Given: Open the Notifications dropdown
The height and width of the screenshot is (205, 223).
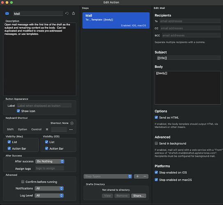Looking at the screenshot, I should (49, 188).
